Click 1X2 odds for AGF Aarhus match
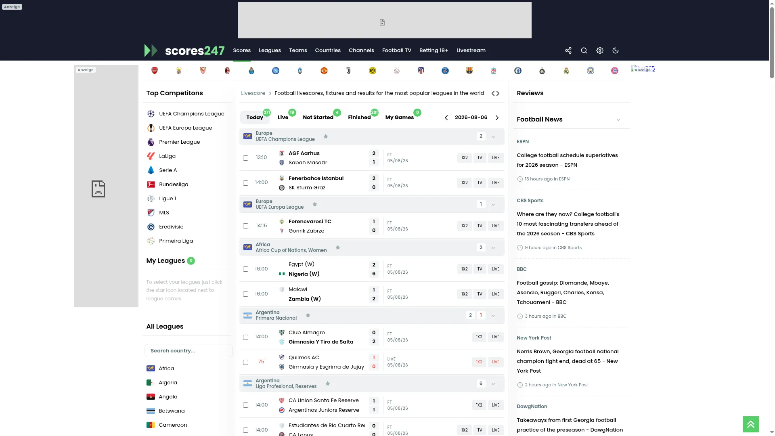This screenshot has width=775, height=436. 465,158
